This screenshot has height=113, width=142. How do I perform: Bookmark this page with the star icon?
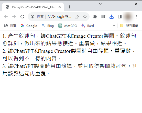(85, 17)
